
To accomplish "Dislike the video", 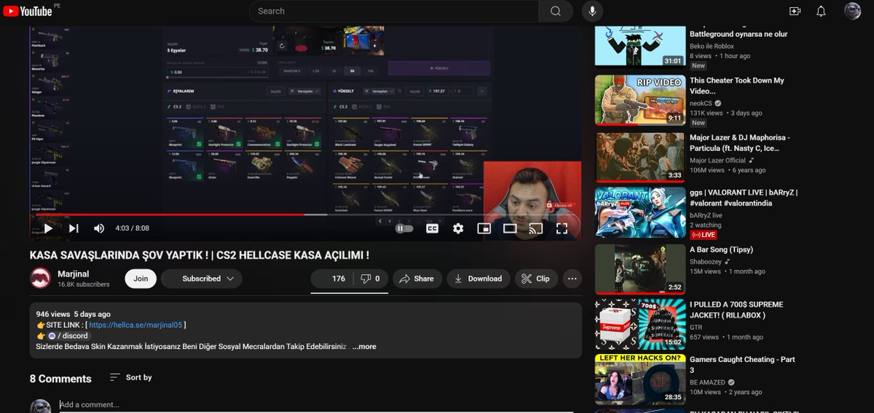I will pos(371,278).
